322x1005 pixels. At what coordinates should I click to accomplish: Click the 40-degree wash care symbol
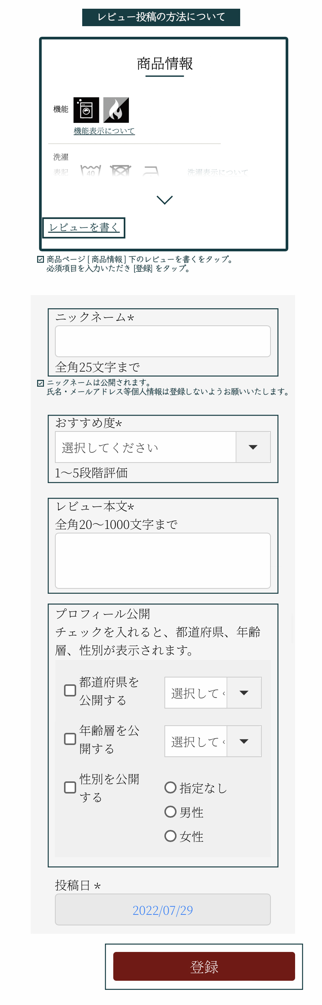tap(91, 171)
